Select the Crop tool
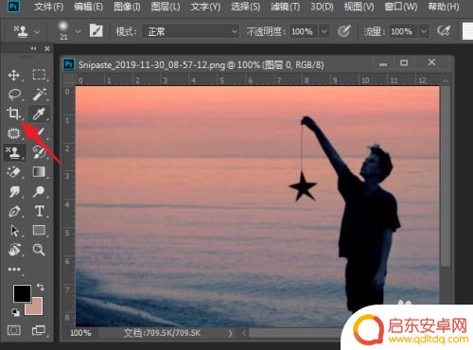Viewport: 473px width, 350px height. tap(13, 113)
